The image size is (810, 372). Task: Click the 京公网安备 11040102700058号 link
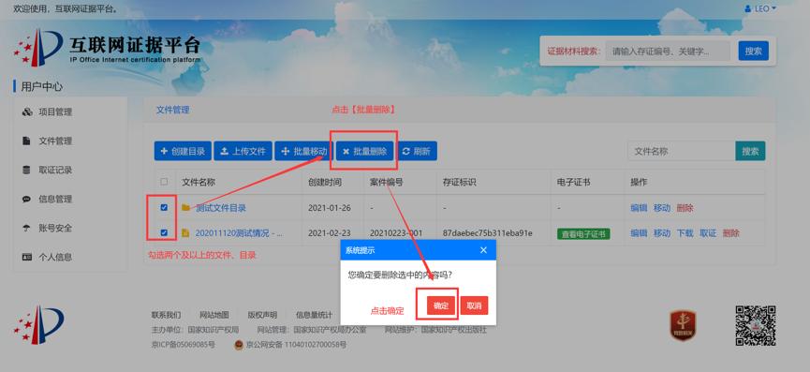click(296, 344)
